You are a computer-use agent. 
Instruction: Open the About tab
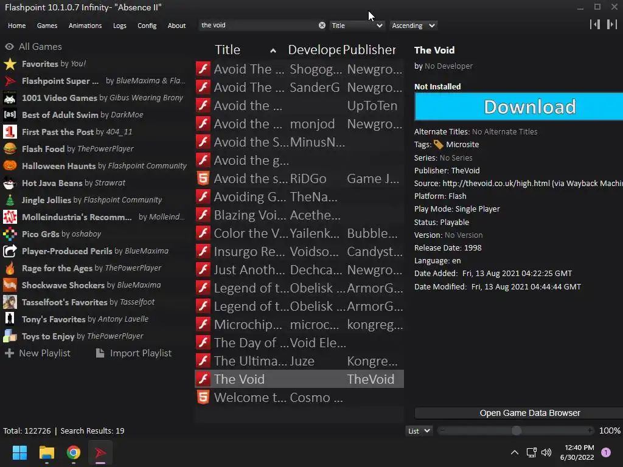[x=176, y=26]
